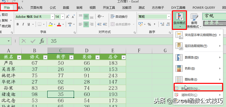
Task: Open the font name dropdown
Action: [52, 17]
